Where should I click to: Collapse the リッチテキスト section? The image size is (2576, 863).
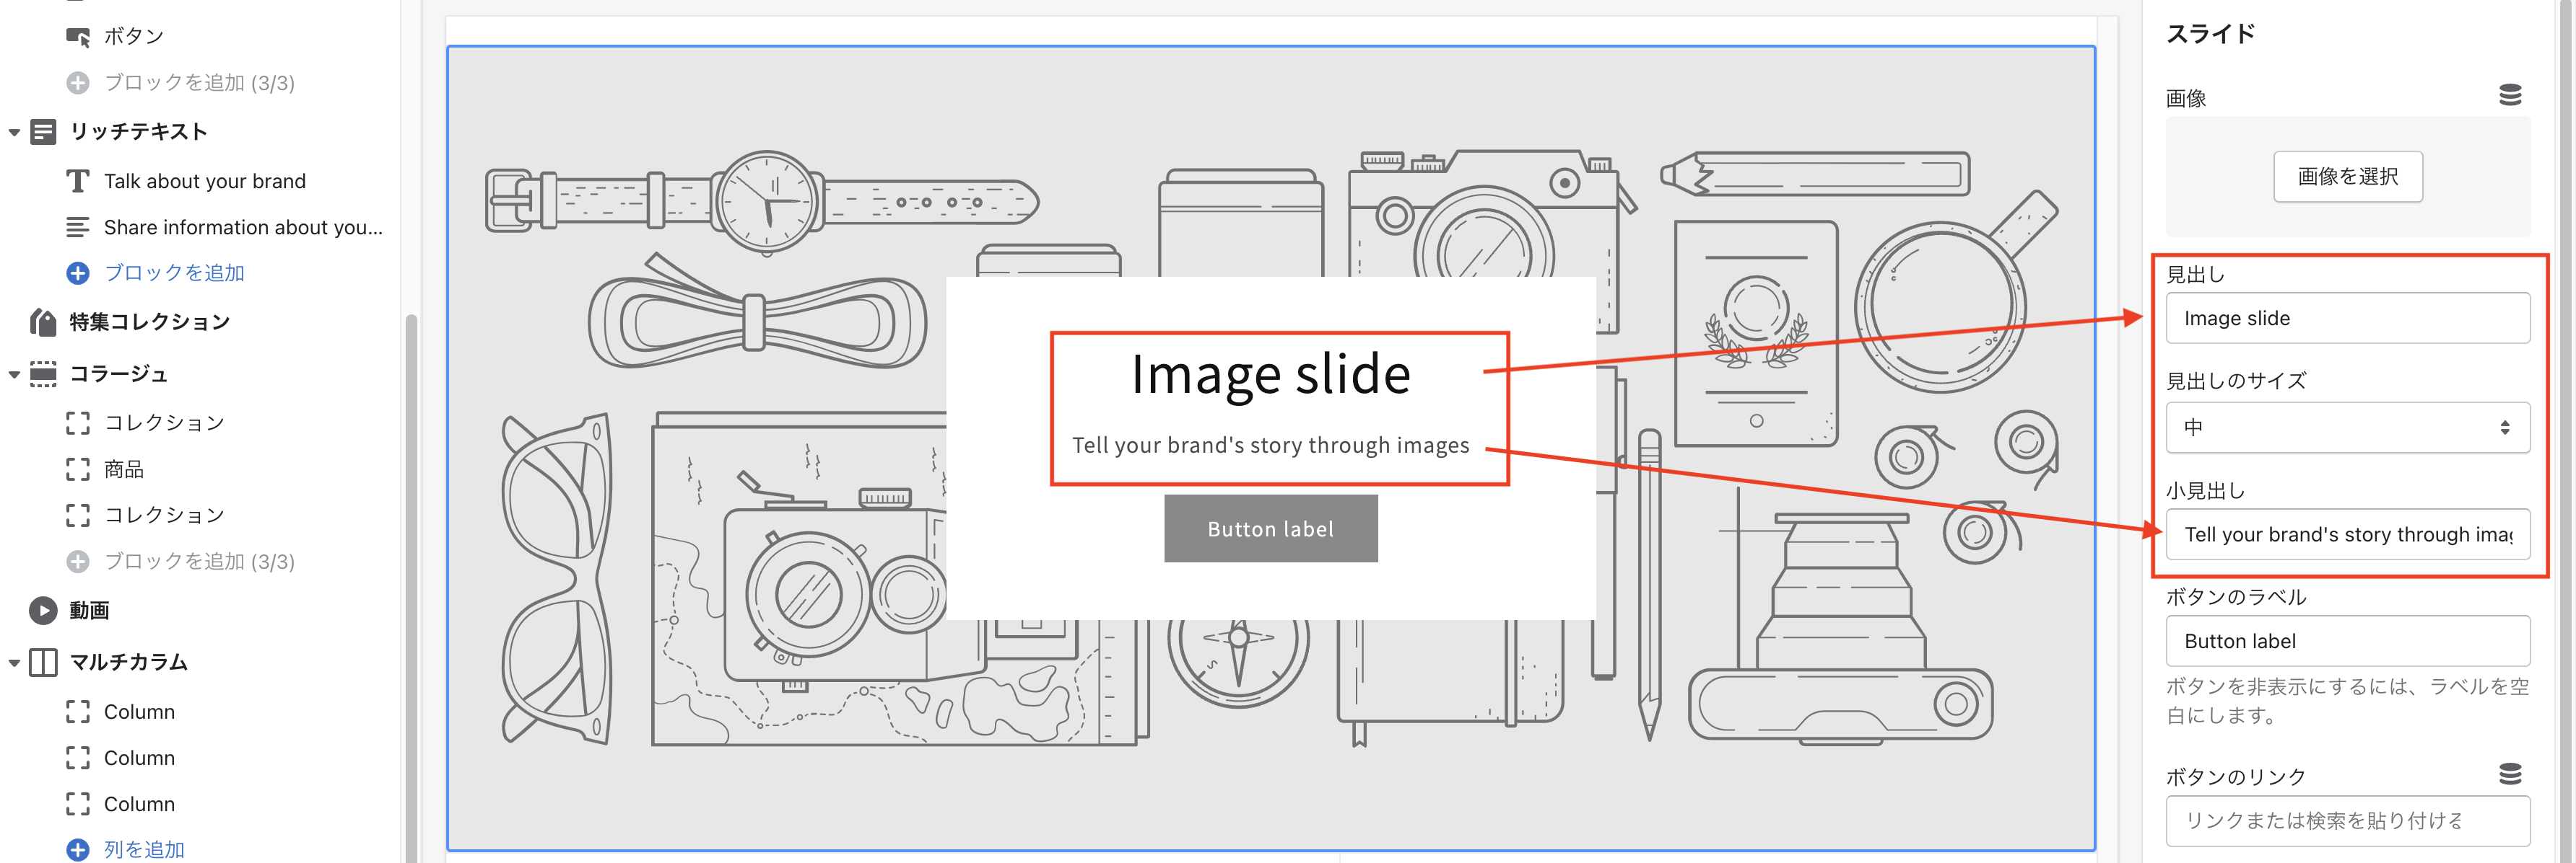coord(14,130)
